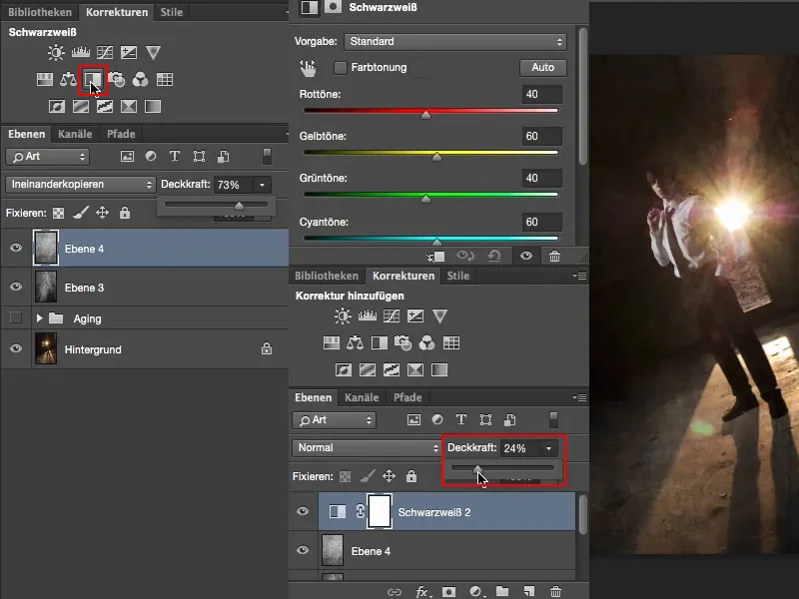The width and height of the screenshot is (799, 599).
Task: Add a Photo Filter adjustment layer
Action: point(116,81)
